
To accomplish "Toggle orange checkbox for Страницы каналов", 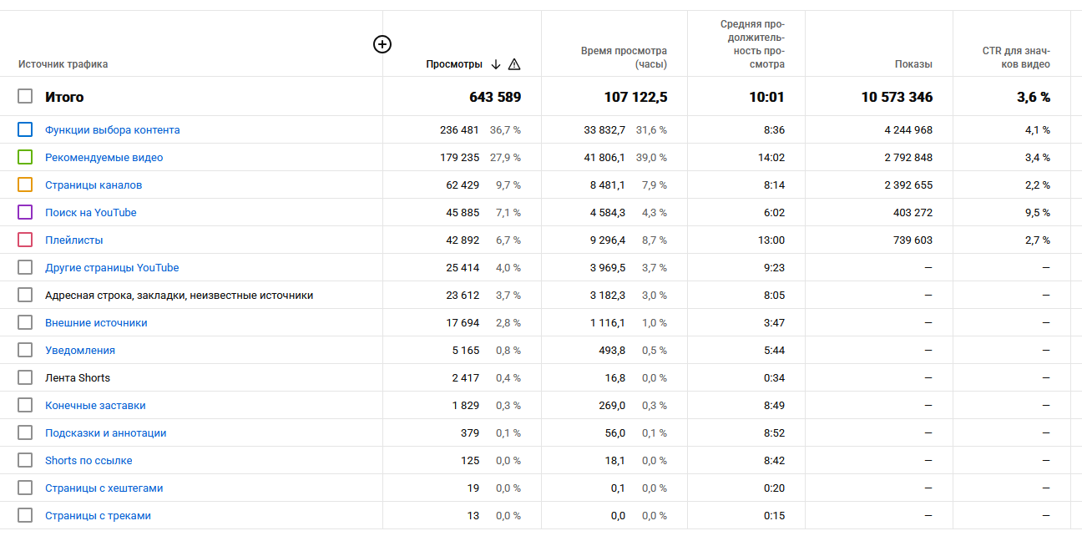I will 25,185.
